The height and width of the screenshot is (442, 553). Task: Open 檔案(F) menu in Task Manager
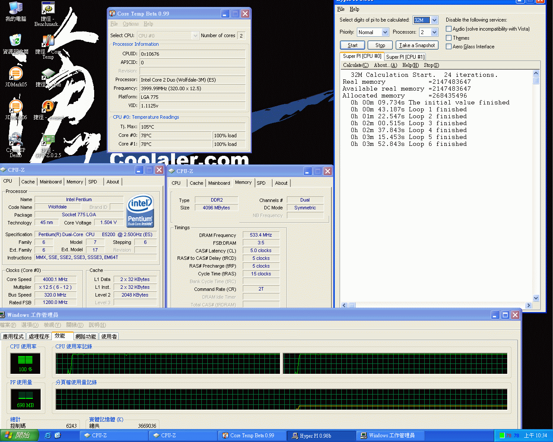click(x=8, y=325)
